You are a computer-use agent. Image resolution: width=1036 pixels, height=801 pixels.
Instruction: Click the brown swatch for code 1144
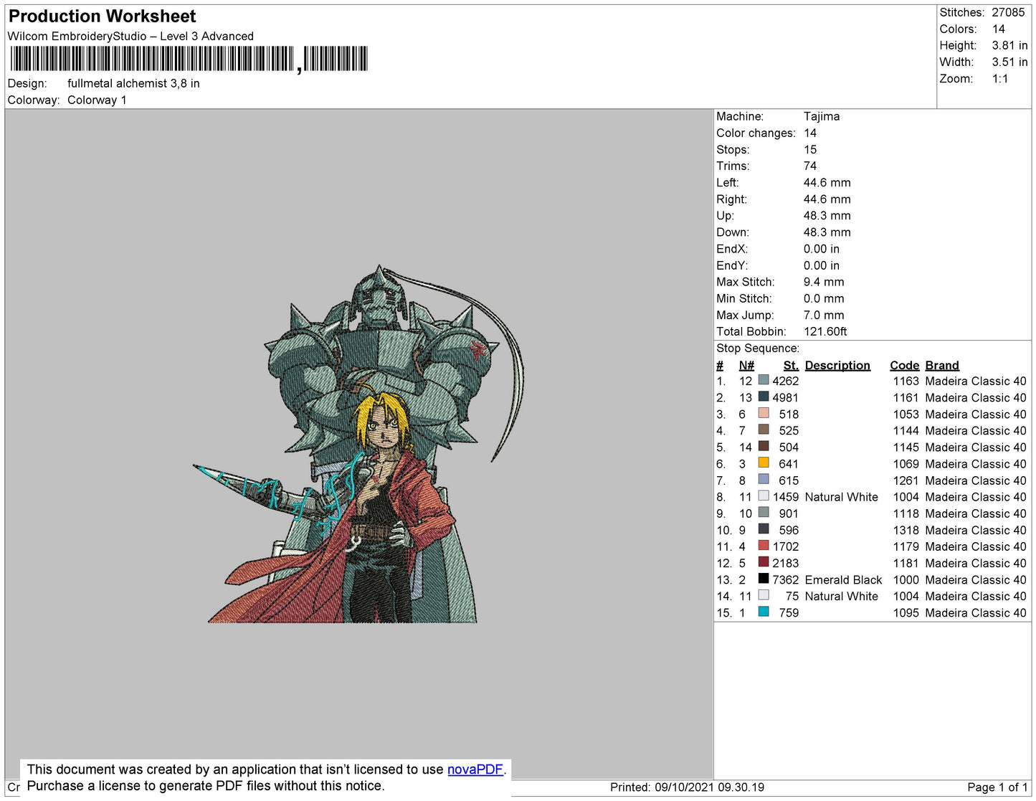764,430
